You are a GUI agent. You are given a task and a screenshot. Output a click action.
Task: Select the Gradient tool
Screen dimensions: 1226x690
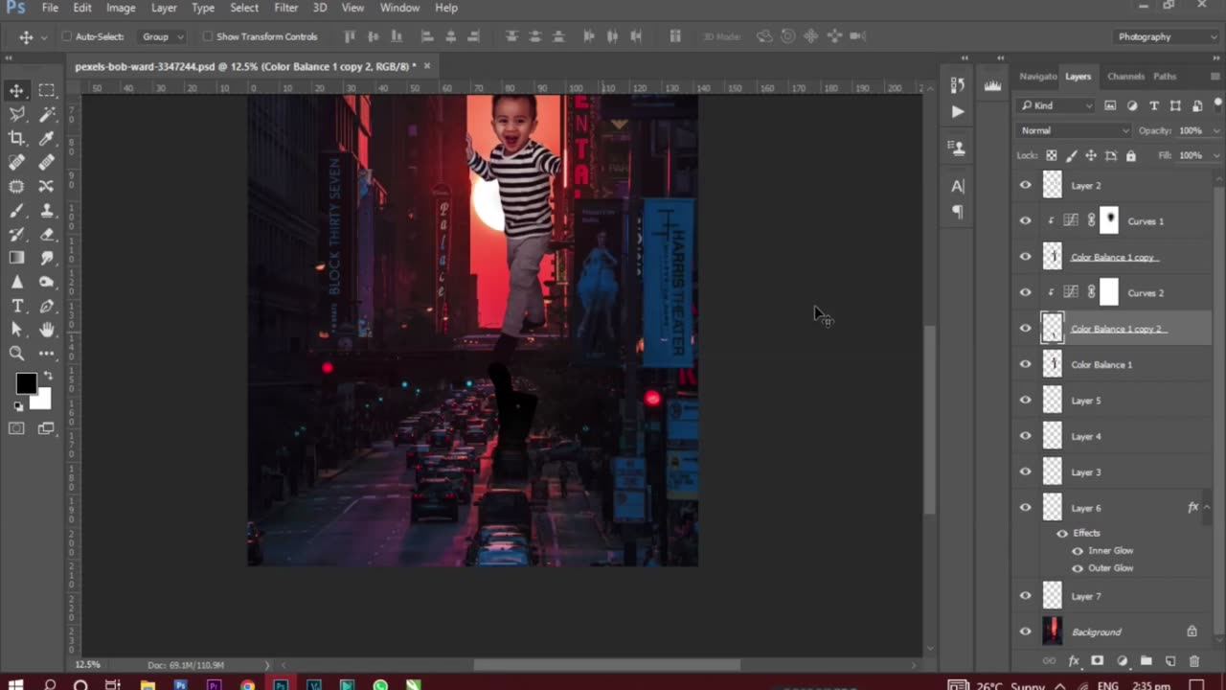[x=17, y=258]
